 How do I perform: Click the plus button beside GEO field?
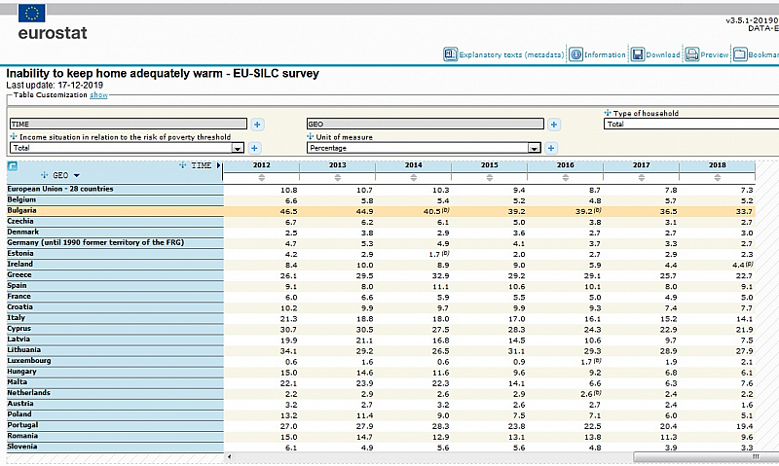click(x=553, y=125)
